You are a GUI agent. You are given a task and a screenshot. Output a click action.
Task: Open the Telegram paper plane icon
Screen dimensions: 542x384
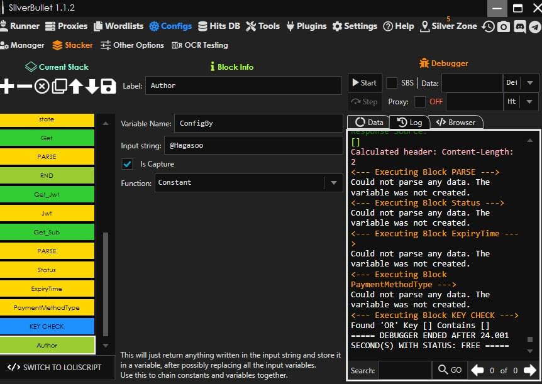pyautogui.click(x=534, y=26)
